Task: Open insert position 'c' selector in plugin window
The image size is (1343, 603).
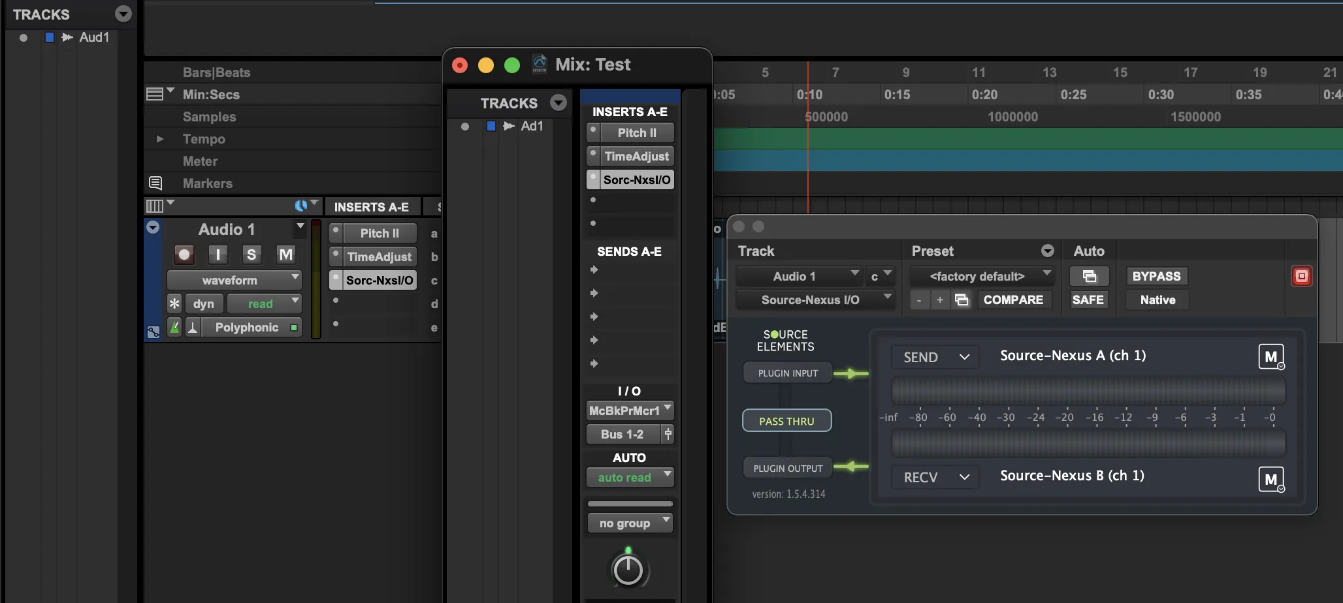Action: pyautogui.click(x=880, y=276)
